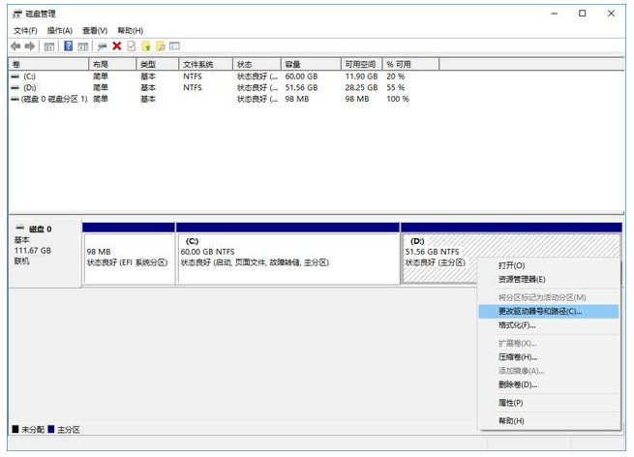Open the 查看(V) menu
The image size is (634, 457).
point(95,31)
